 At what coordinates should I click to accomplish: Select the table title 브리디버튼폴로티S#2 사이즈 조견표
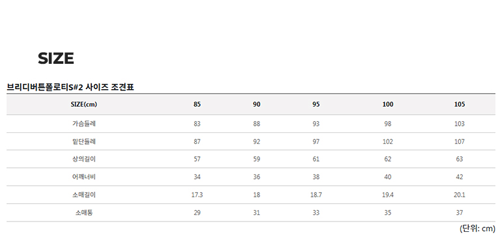coord(70,87)
